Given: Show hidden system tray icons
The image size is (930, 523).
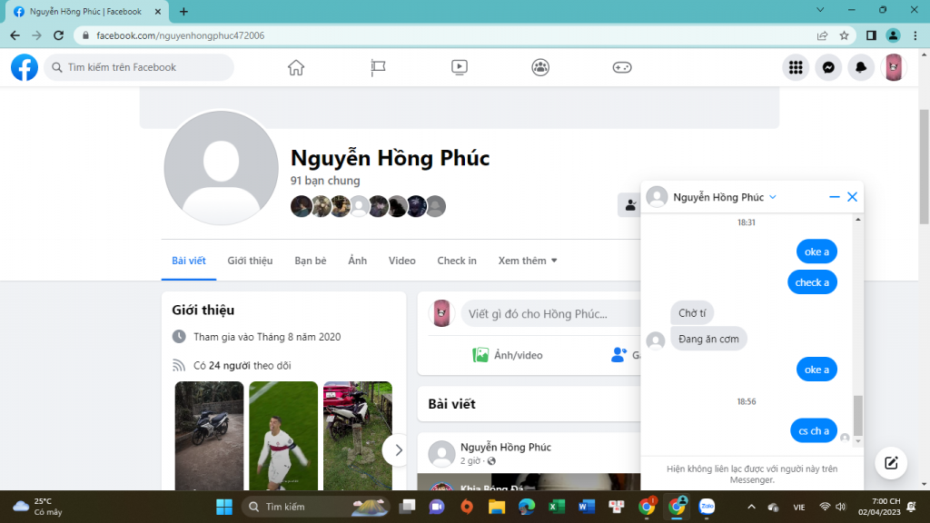Looking at the screenshot, I should 751,507.
